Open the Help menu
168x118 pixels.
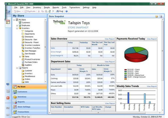(94, 8)
